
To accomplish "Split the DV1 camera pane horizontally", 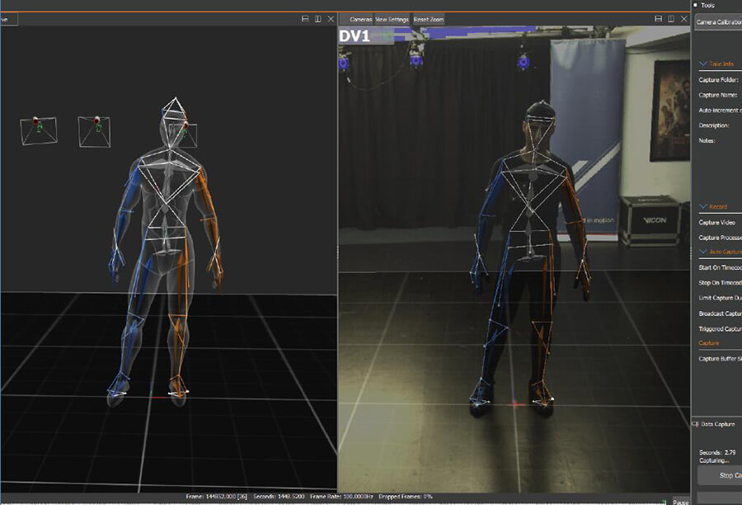I will point(658,19).
